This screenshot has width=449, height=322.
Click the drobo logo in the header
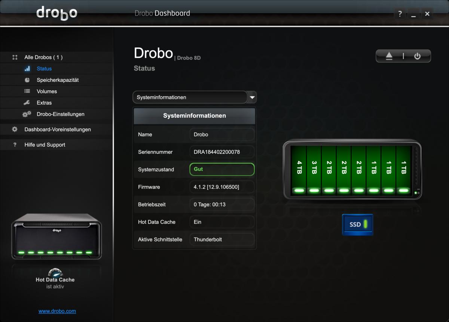[57, 13]
